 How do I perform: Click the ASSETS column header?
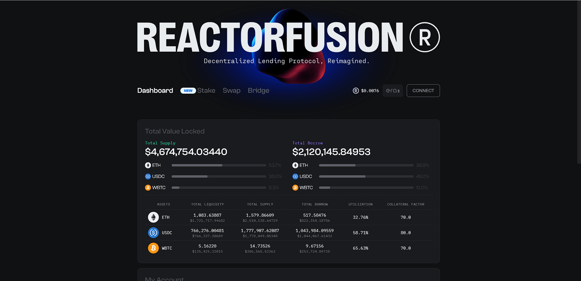[x=163, y=205]
